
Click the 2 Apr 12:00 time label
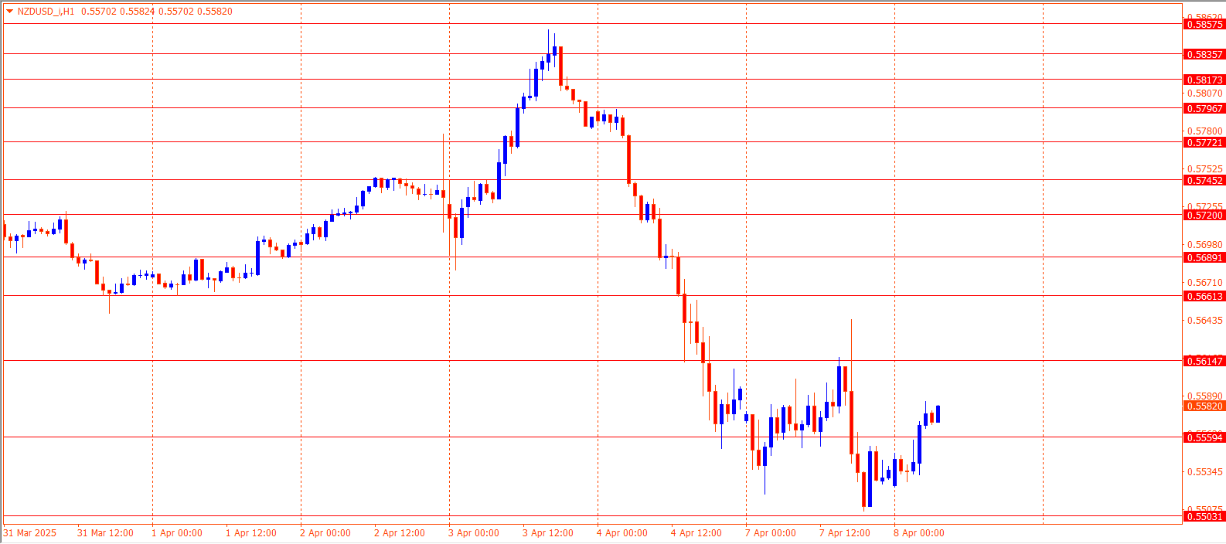pos(400,533)
